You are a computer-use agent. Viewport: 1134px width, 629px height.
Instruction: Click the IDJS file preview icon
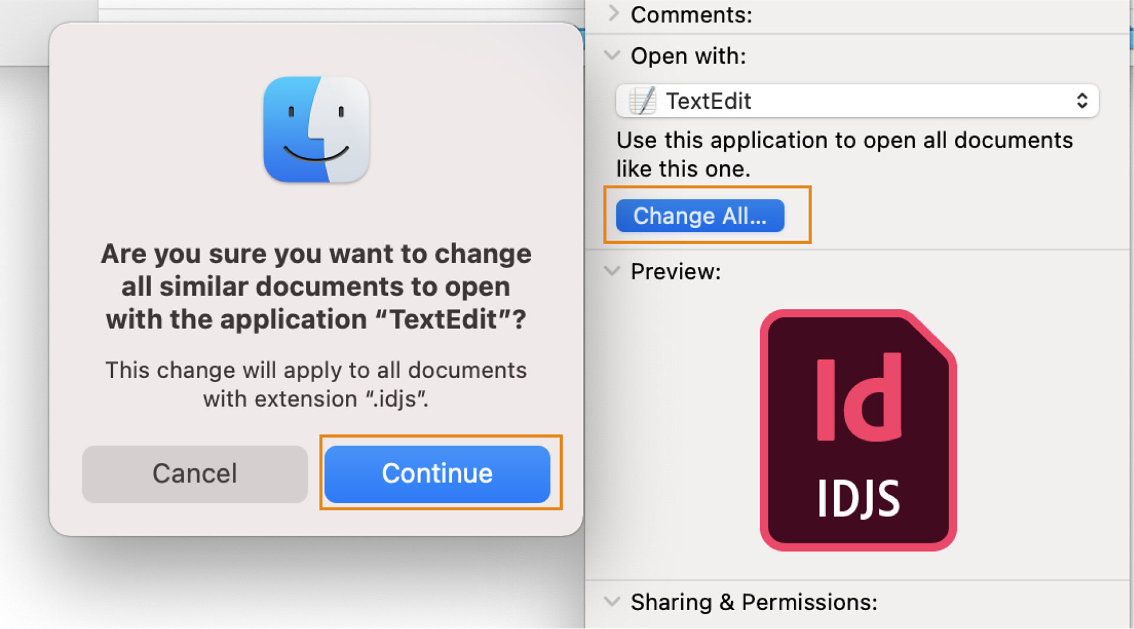point(858,430)
